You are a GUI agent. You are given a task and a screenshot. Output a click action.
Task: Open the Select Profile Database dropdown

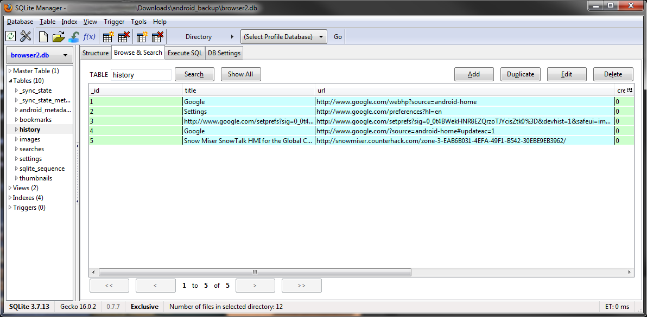click(284, 37)
